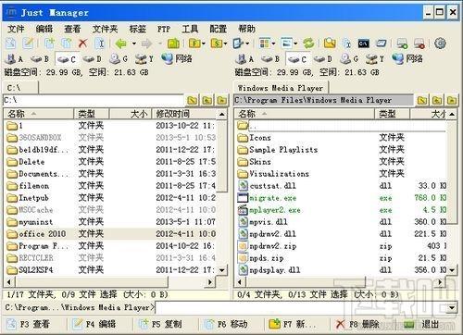
Task: Sort left panel by 修改时间 column
Action: [x=184, y=114]
